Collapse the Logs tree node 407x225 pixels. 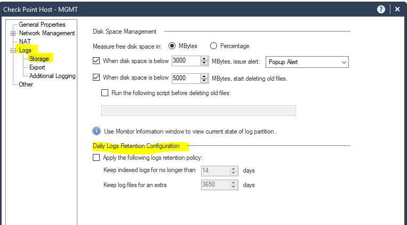pos(13,50)
